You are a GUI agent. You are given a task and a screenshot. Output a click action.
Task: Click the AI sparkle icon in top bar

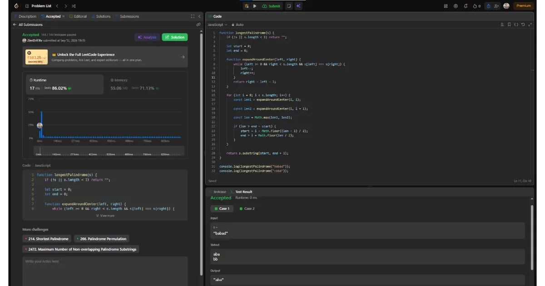pos(298,6)
